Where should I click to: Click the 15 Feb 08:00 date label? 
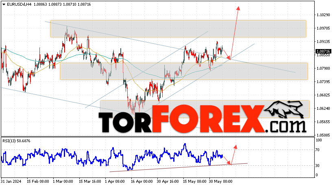click(x=38, y=182)
